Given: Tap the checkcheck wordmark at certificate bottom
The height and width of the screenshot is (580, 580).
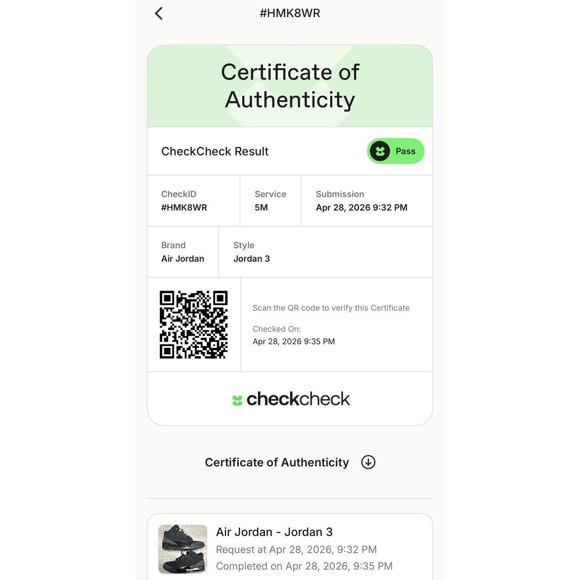Looking at the screenshot, I should tap(298, 399).
